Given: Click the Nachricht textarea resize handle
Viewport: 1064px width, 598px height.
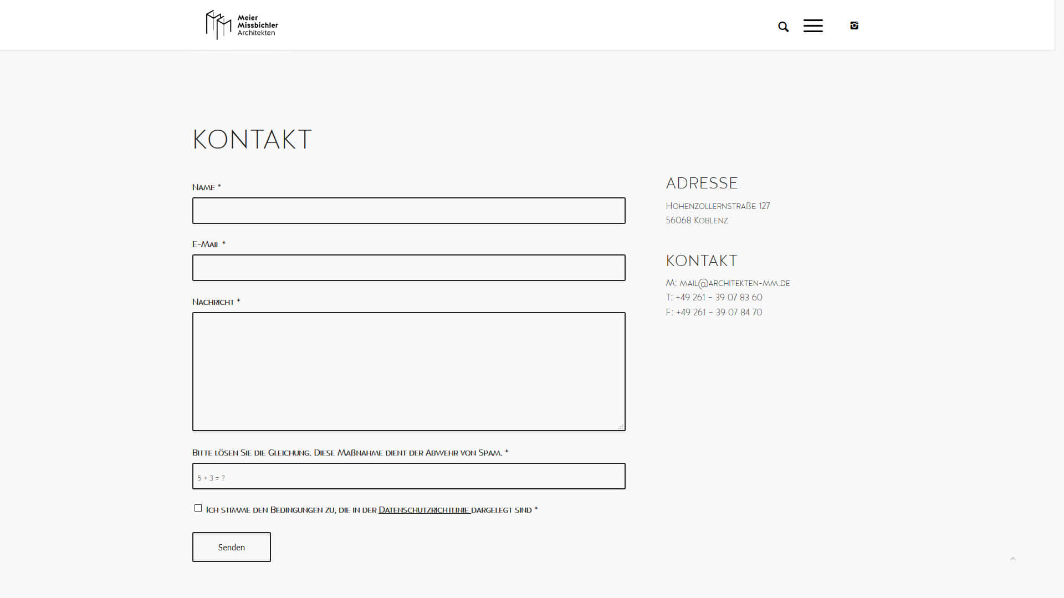Looking at the screenshot, I should click(621, 426).
